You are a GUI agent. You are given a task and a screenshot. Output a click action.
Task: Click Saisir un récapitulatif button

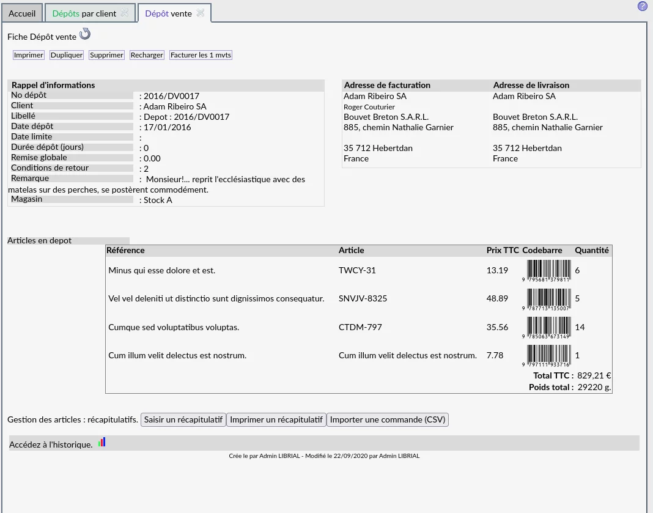pos(183,419)
